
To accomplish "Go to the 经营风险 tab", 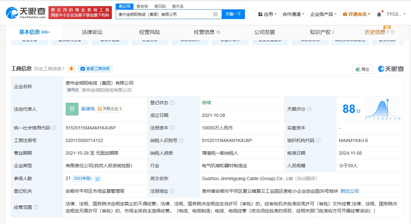I will (150, 32).
